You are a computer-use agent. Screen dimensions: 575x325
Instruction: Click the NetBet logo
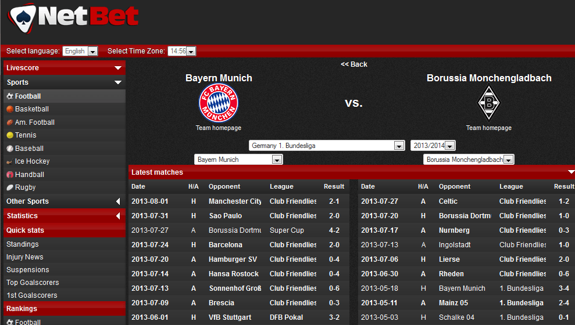[73, 17]
